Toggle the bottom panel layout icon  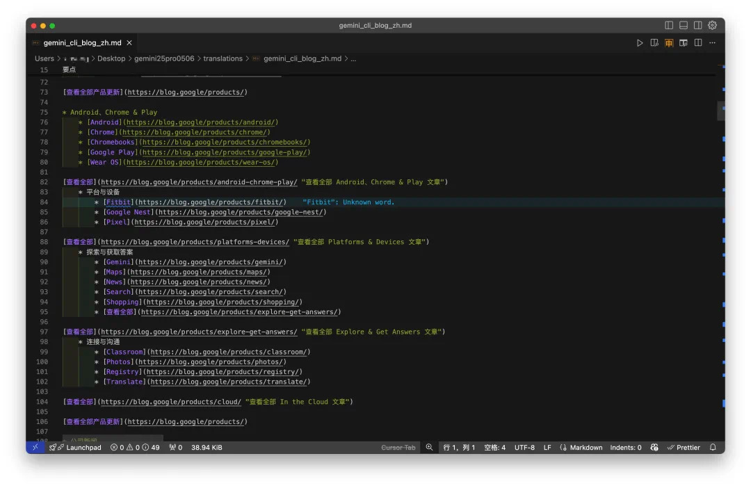point(684,26)
